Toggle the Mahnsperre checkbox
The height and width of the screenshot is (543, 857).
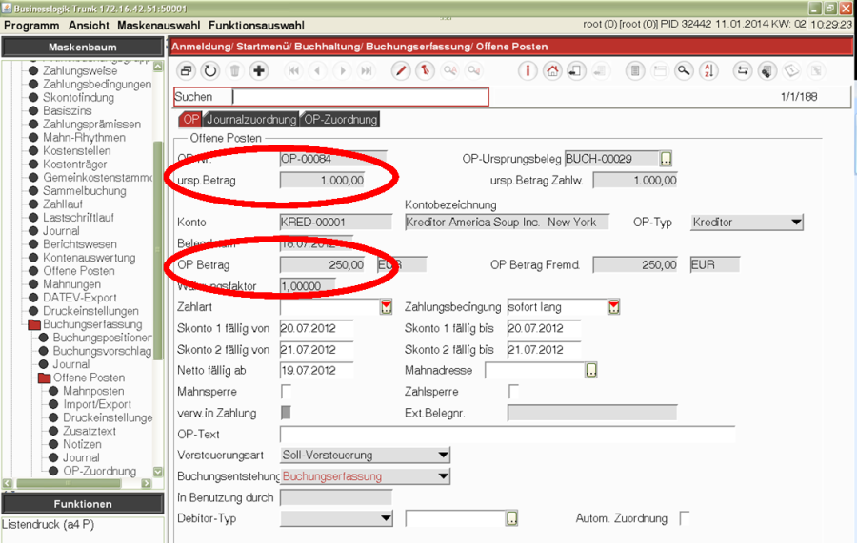[x=287, y=392]
